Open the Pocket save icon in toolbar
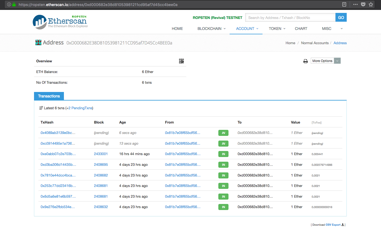This screenshot has height=235, width=381. coord(363,4)
